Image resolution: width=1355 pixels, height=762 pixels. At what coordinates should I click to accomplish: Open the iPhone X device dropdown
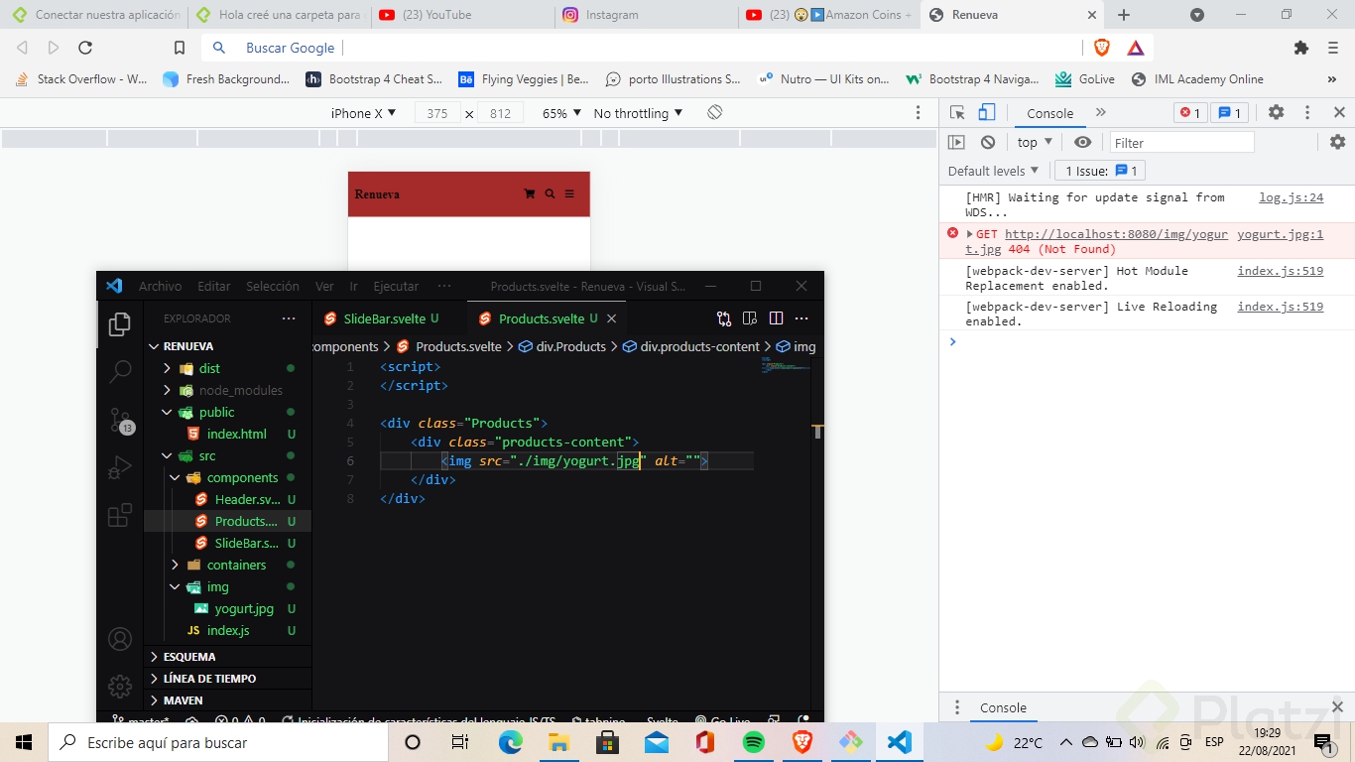(x=363, y=113)
